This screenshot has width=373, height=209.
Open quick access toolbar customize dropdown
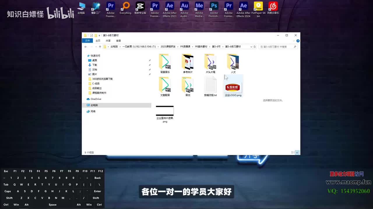pyautogui.click(x=99, y=35)
